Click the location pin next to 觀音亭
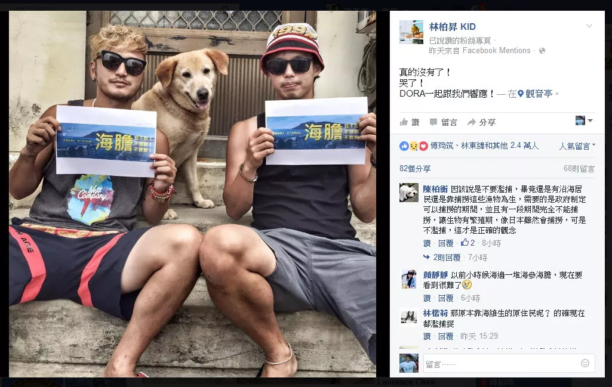This screenshot has width=612, height=387. pos(520,94)
